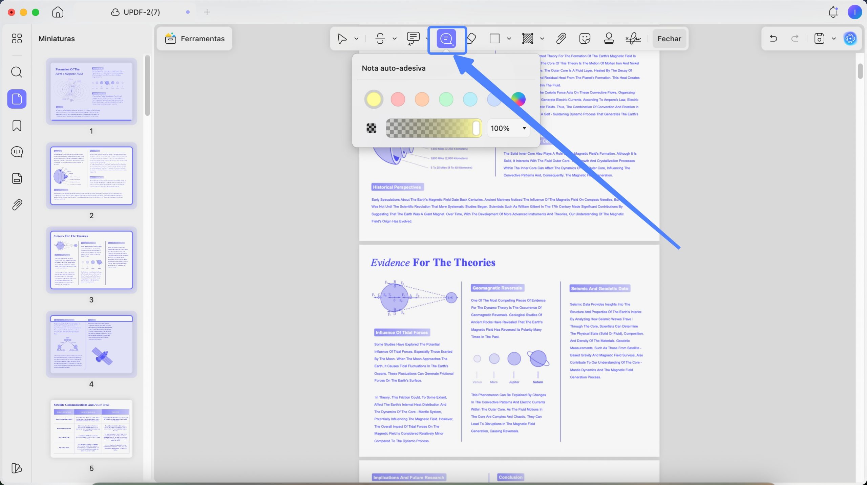
Task: Expand the strikethrough tool options arrow
Action: tap(395, 39)
